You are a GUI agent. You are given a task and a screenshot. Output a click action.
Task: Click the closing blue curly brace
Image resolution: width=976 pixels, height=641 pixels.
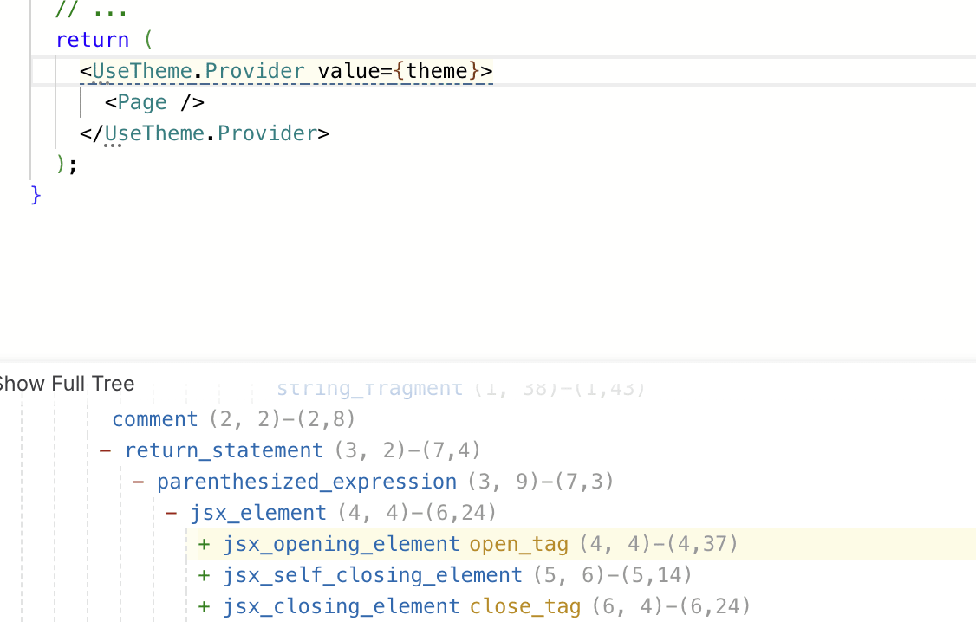click(36, 196)
